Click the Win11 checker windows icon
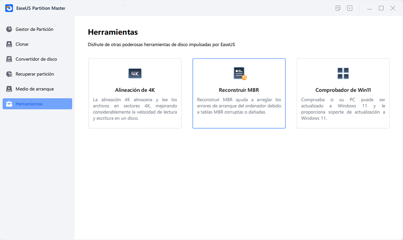The width and height of the screenshot is (403, 240). [343, 73]
